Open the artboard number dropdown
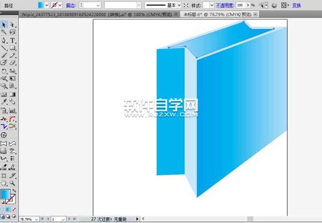This screenshot has height=223, width=322. [x=63, y=219]
